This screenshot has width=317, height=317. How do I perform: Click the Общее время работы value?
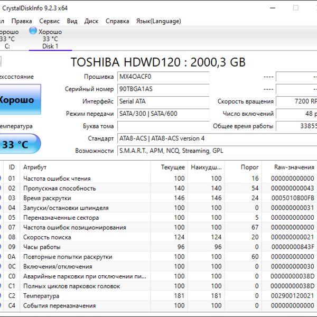pyautogui.click(x=296, y=126)
